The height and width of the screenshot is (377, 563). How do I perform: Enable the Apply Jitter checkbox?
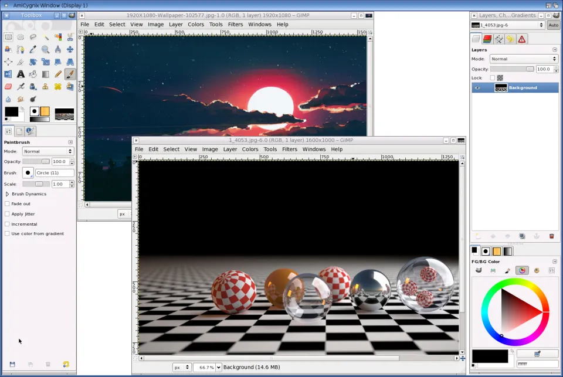[7, 214]
